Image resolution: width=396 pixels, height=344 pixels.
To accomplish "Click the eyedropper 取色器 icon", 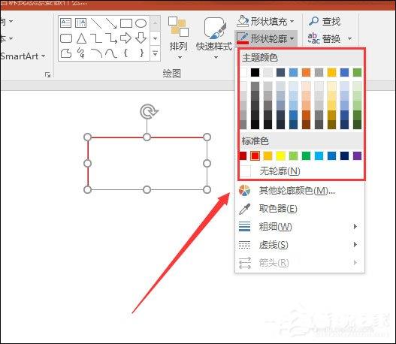I will point(244,209).
